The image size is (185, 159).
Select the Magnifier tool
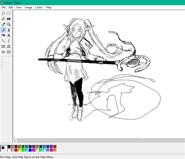click(9, 24)
